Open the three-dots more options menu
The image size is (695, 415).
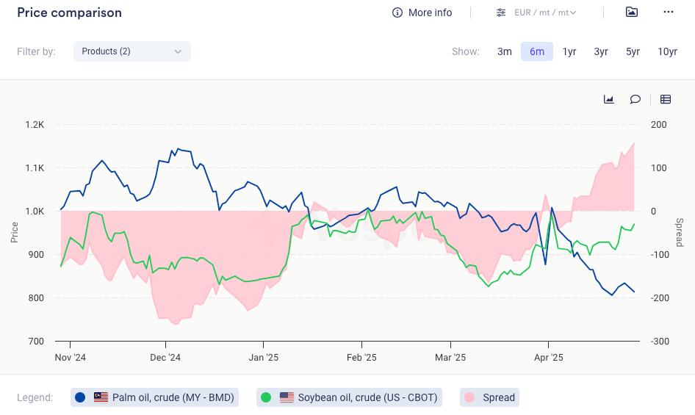click(x=668, y=12)
